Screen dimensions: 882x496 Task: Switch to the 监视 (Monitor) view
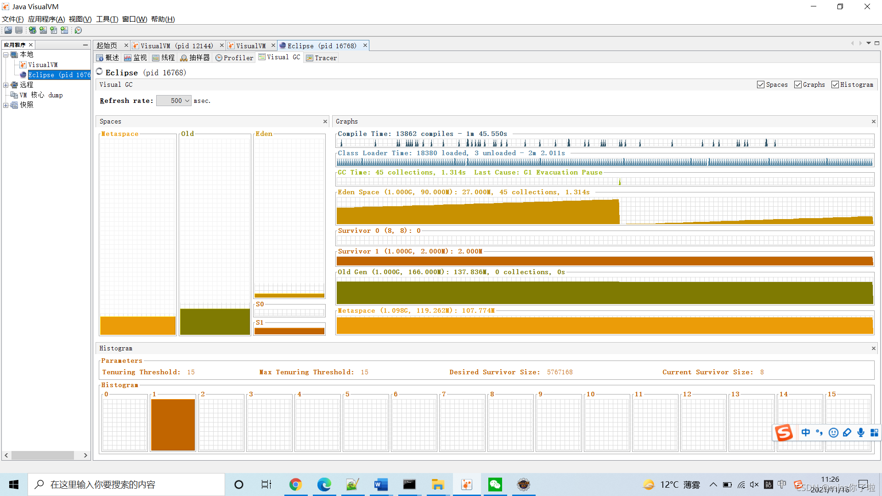(135, 57)
